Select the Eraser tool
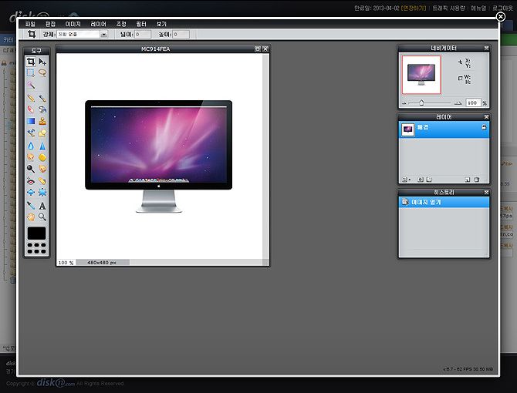Image resolution: width=517 pixels, height=393 pixels. point(31,109)
